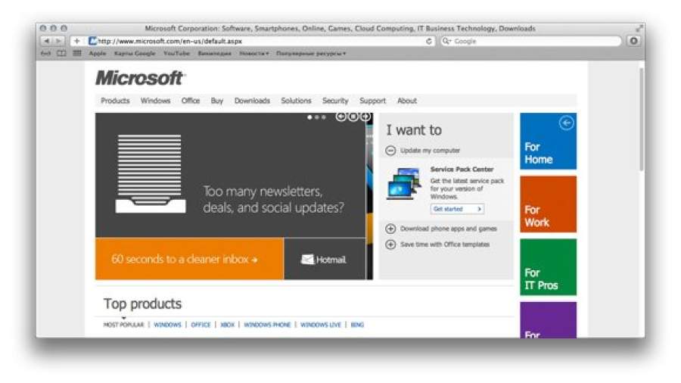Select the third slide dot
Viewport: 681px width, 383px height.
pos(324,117)
